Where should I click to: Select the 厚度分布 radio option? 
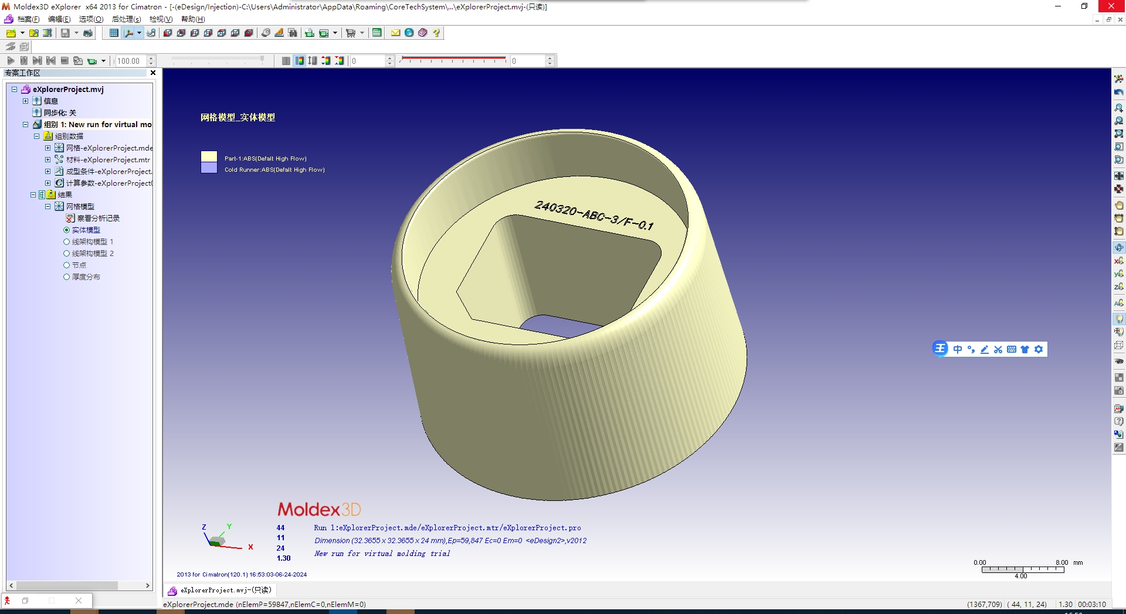coord(67,277)
